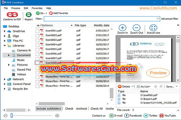Image resolution: width=181 pixels, height=120 pixels.
Task: Move selected file up with arrow icon
Action: click(156, 86)
